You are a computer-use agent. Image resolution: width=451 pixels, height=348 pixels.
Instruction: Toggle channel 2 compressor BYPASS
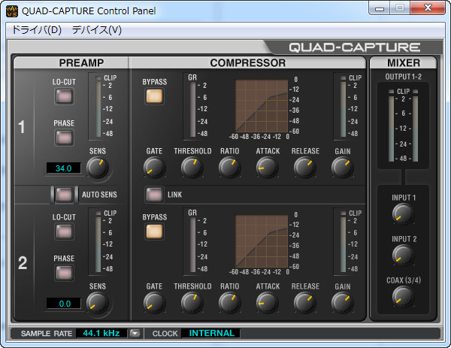pyautogui.click(x=154, y=231)
